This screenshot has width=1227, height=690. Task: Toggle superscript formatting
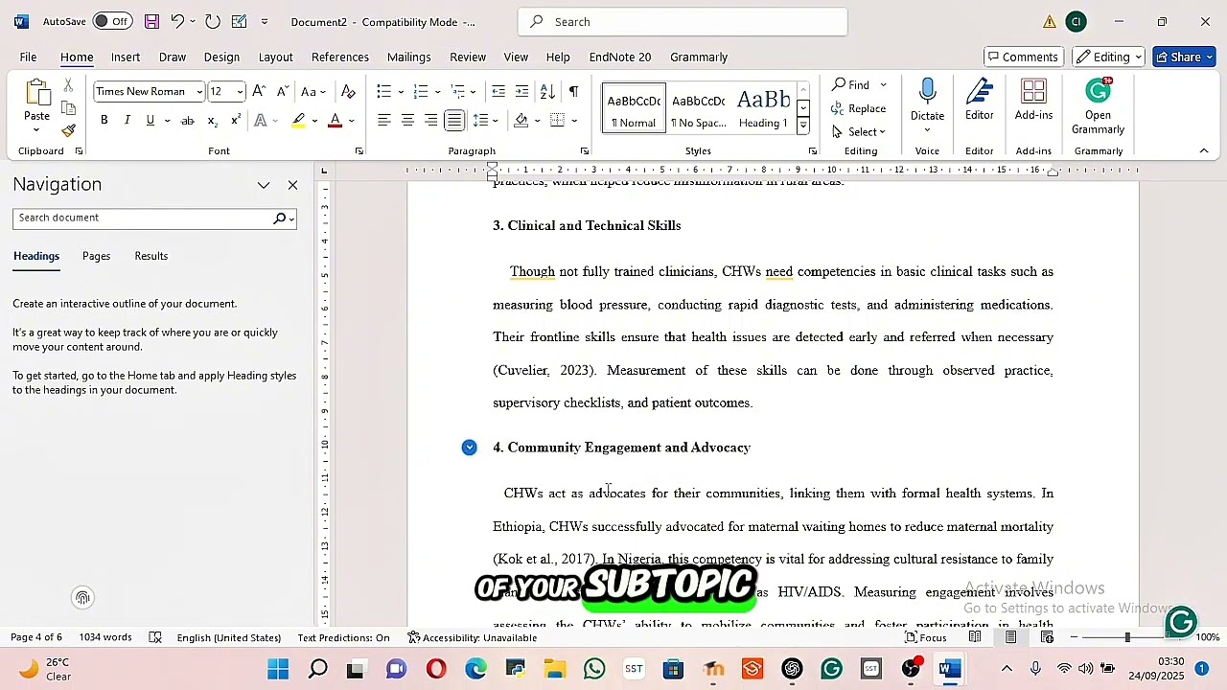236,120
